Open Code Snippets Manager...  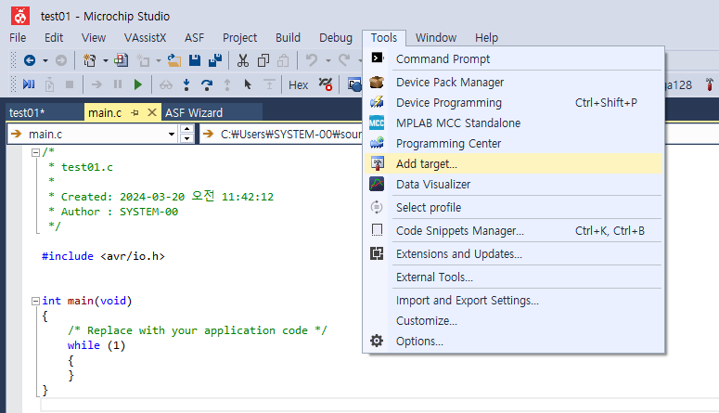(514, 230)
